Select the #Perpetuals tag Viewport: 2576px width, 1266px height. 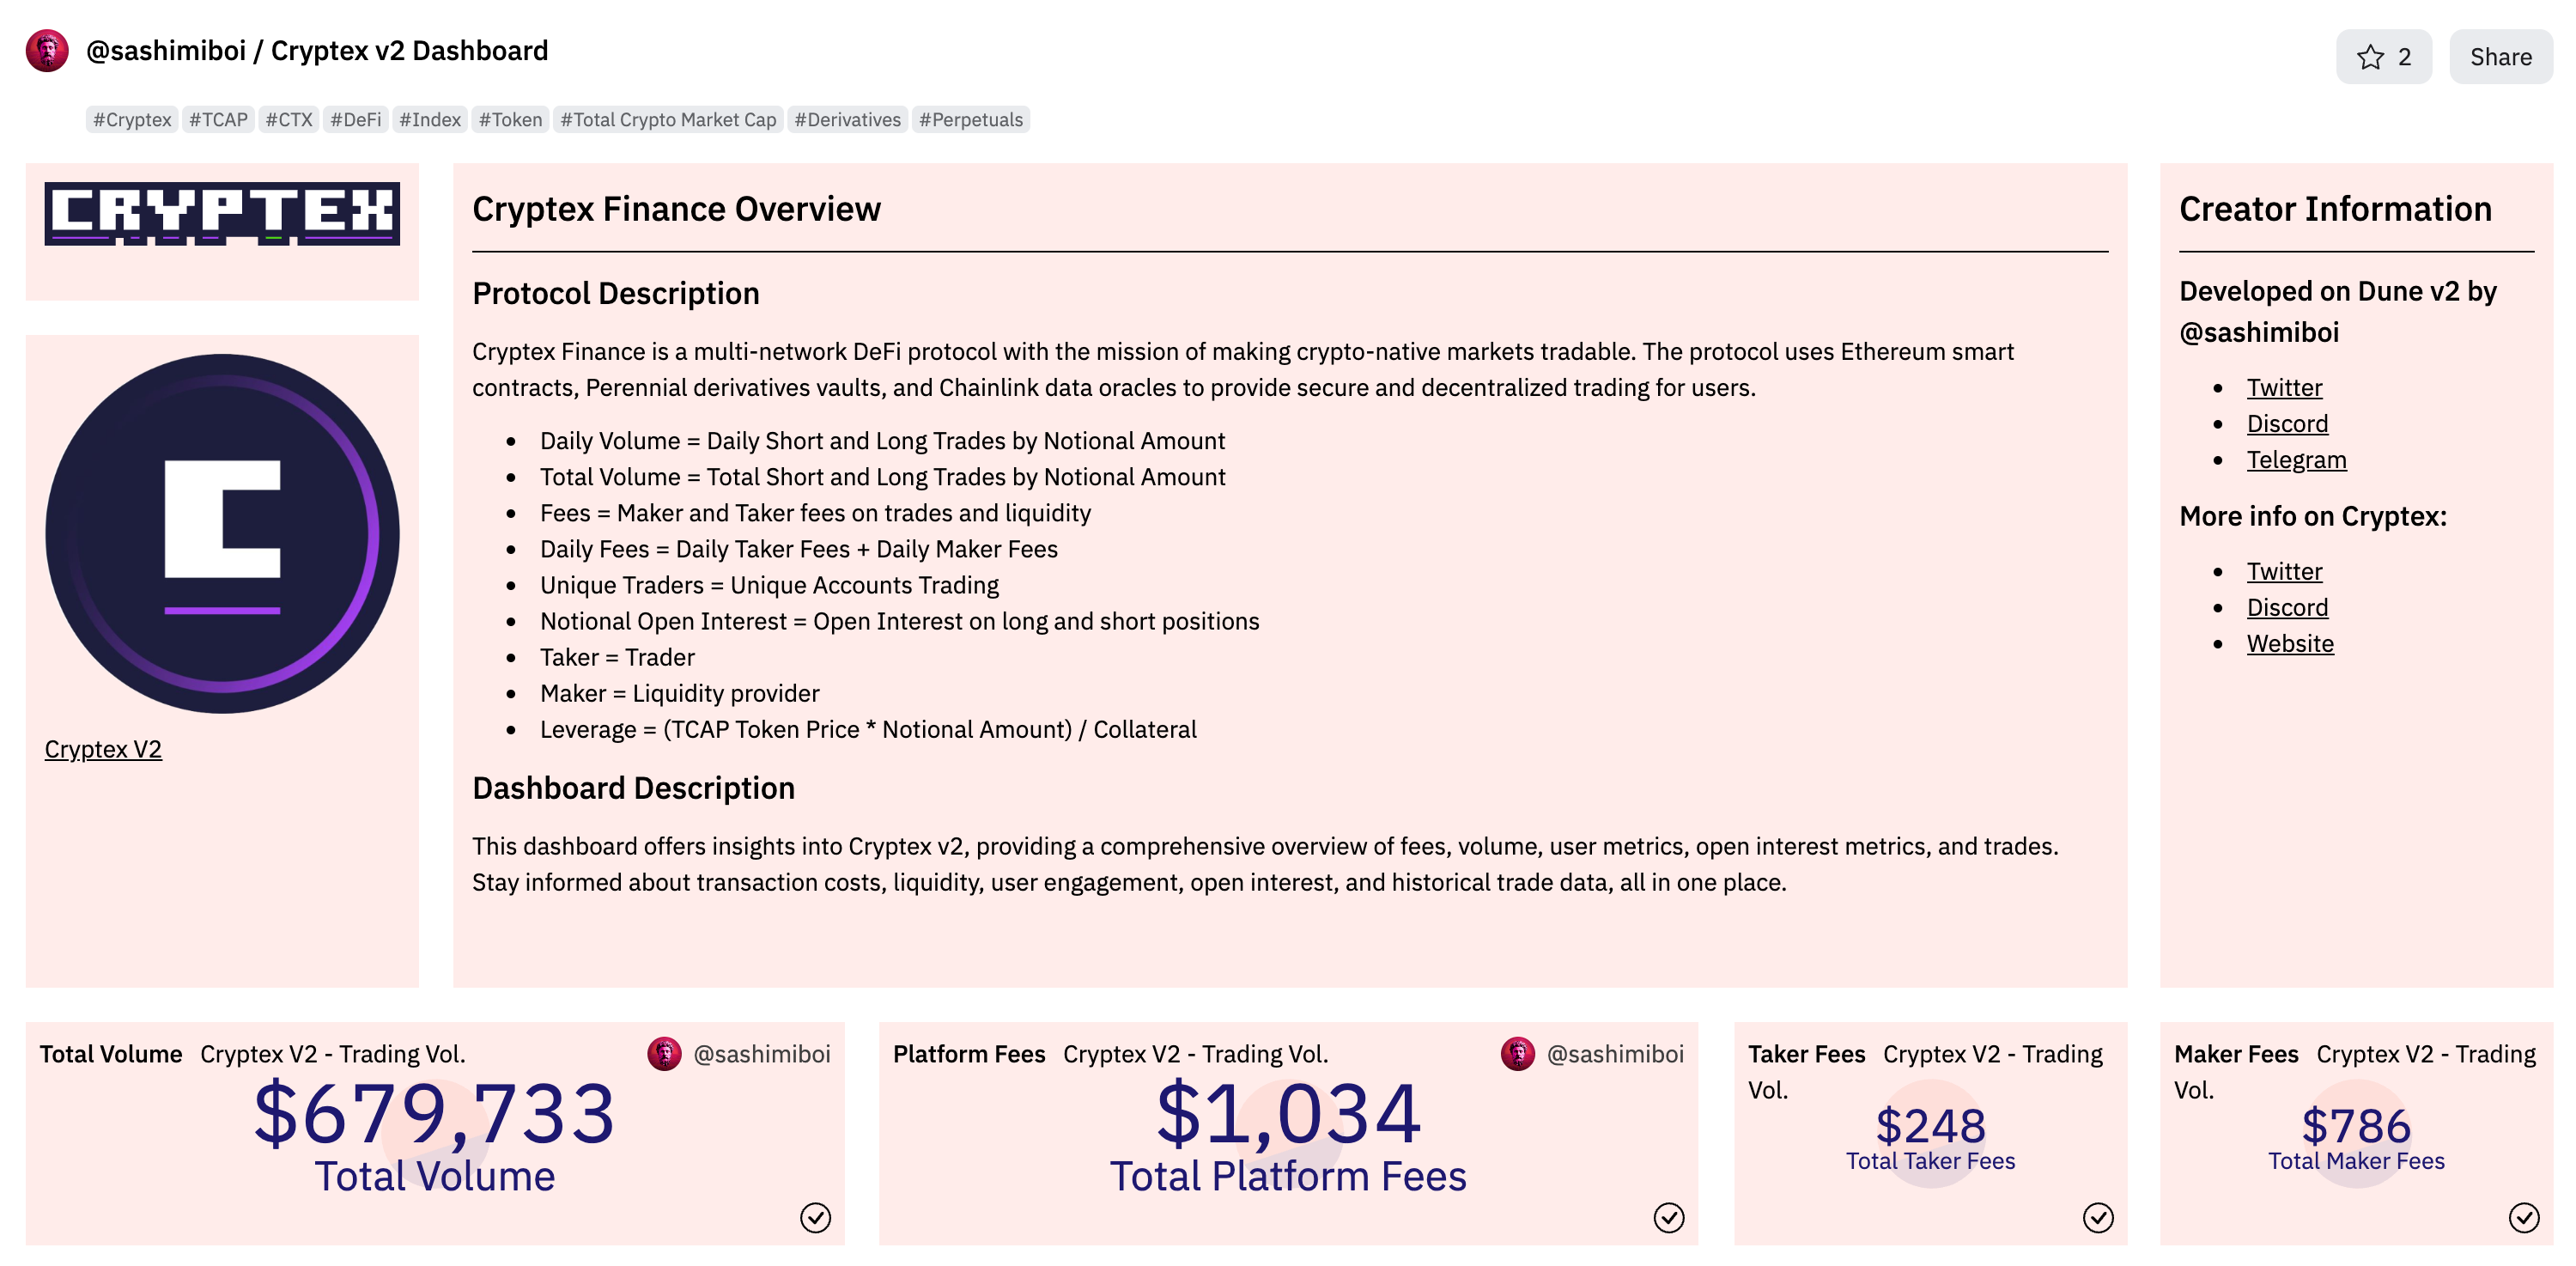pyautogui.click(x=971, y=120)
